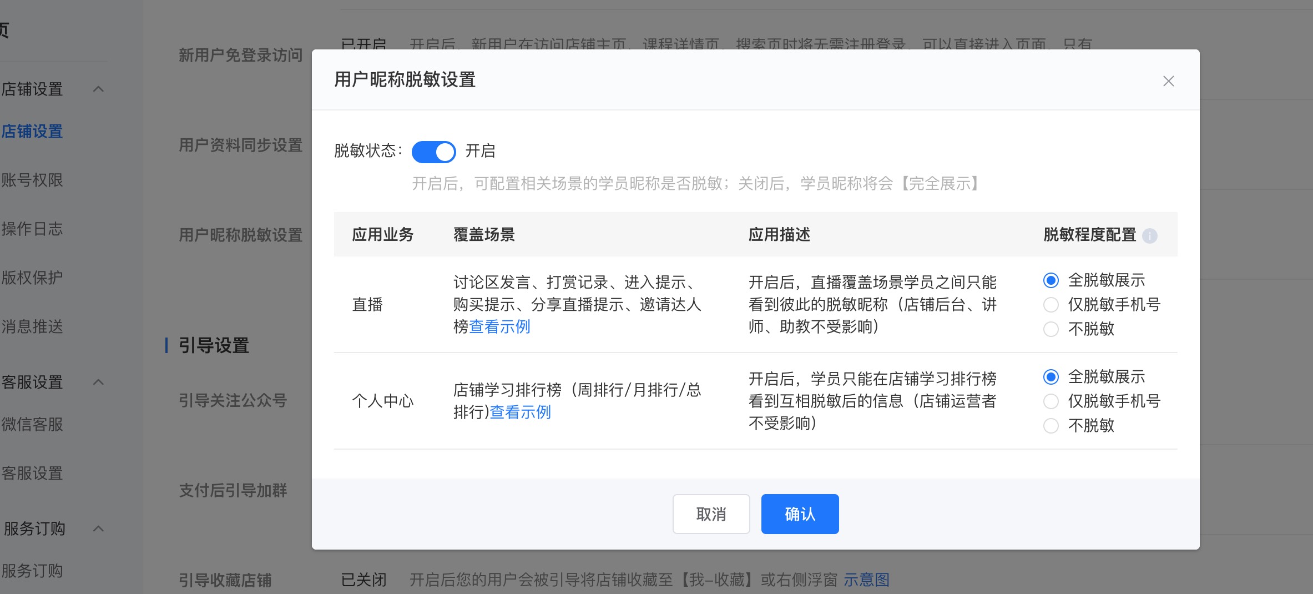Collapse the 客服设置 sidebar group
The width and height of the screenshot is (1313, 594).
[98, 382]
